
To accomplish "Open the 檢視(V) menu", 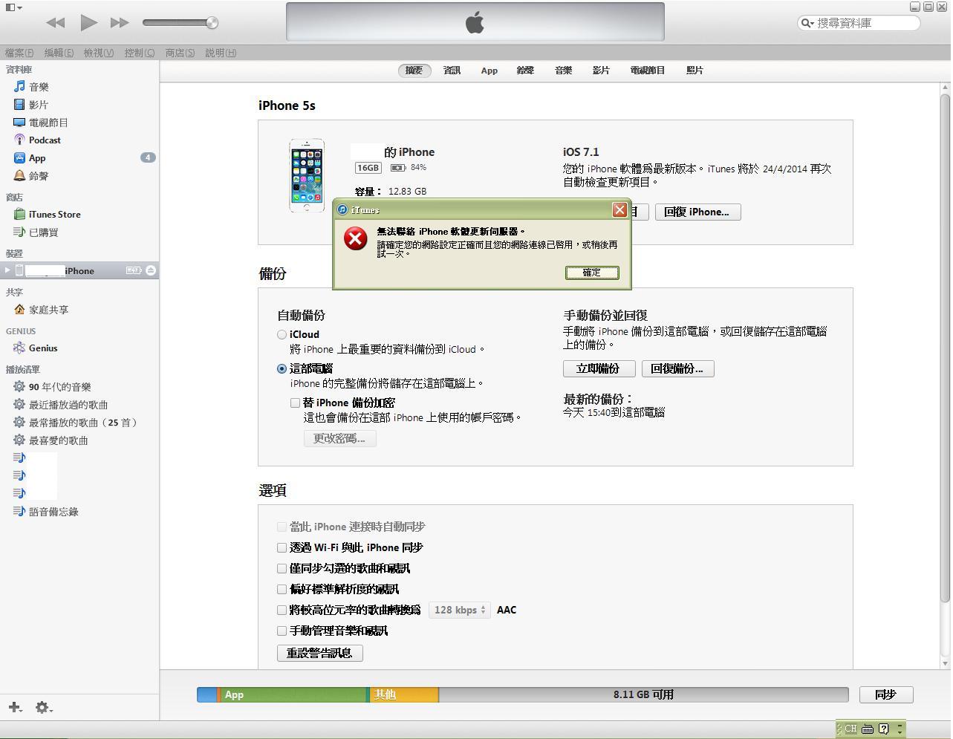I will (99, 53).
